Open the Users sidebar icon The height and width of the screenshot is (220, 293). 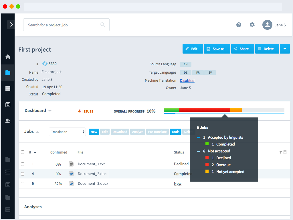click(8, 121)
